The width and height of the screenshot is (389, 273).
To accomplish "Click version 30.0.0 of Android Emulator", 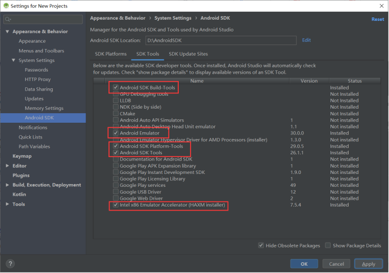I will (297, 133).
